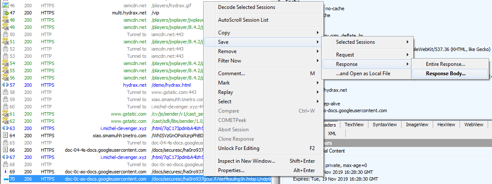The image size is (492, 184).
Task: Click the image icon of session 46
Action: (x=6, y=6)
